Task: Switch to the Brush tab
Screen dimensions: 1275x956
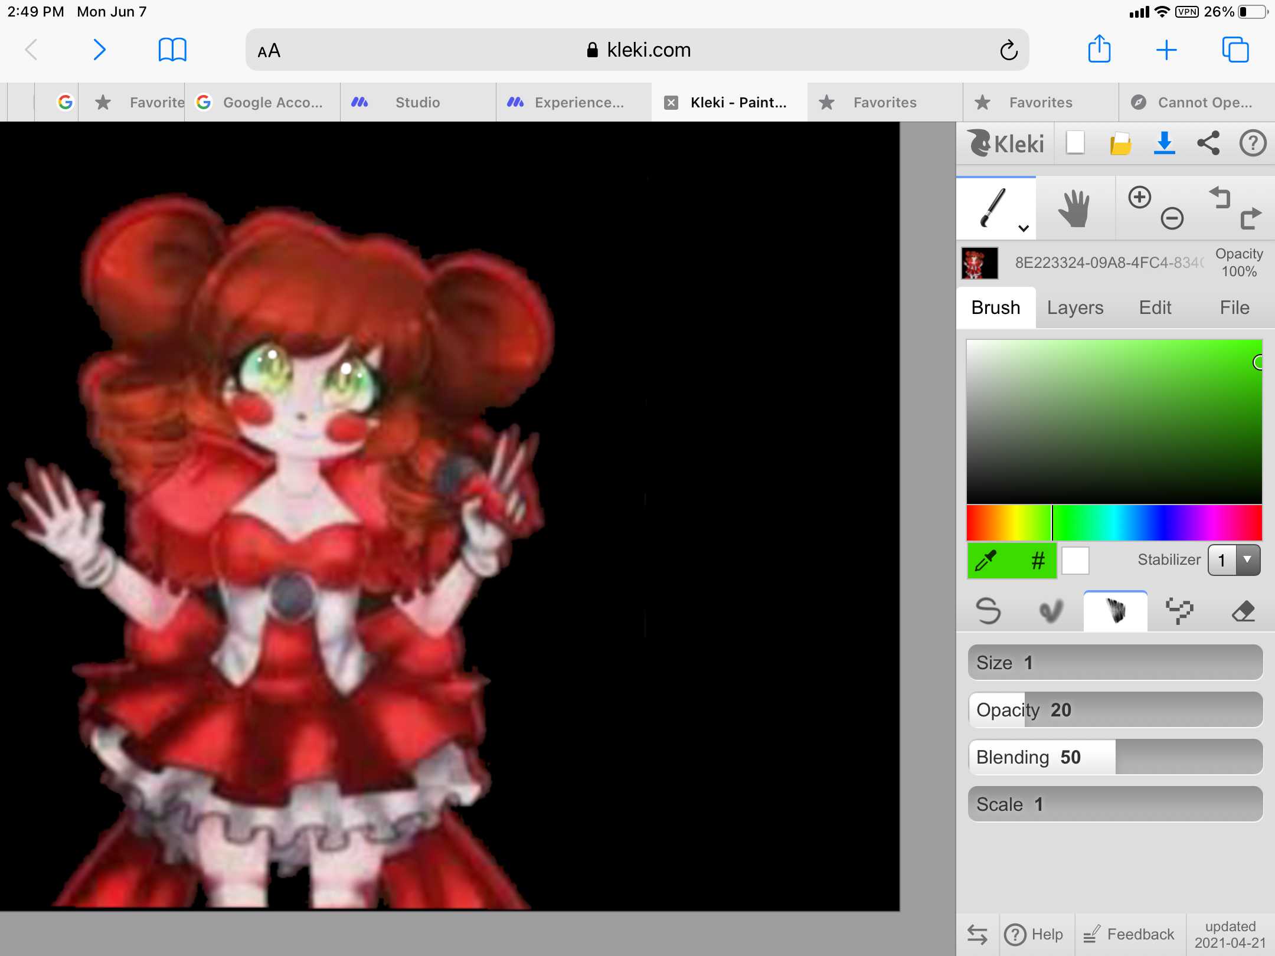Action: [996, 307]
